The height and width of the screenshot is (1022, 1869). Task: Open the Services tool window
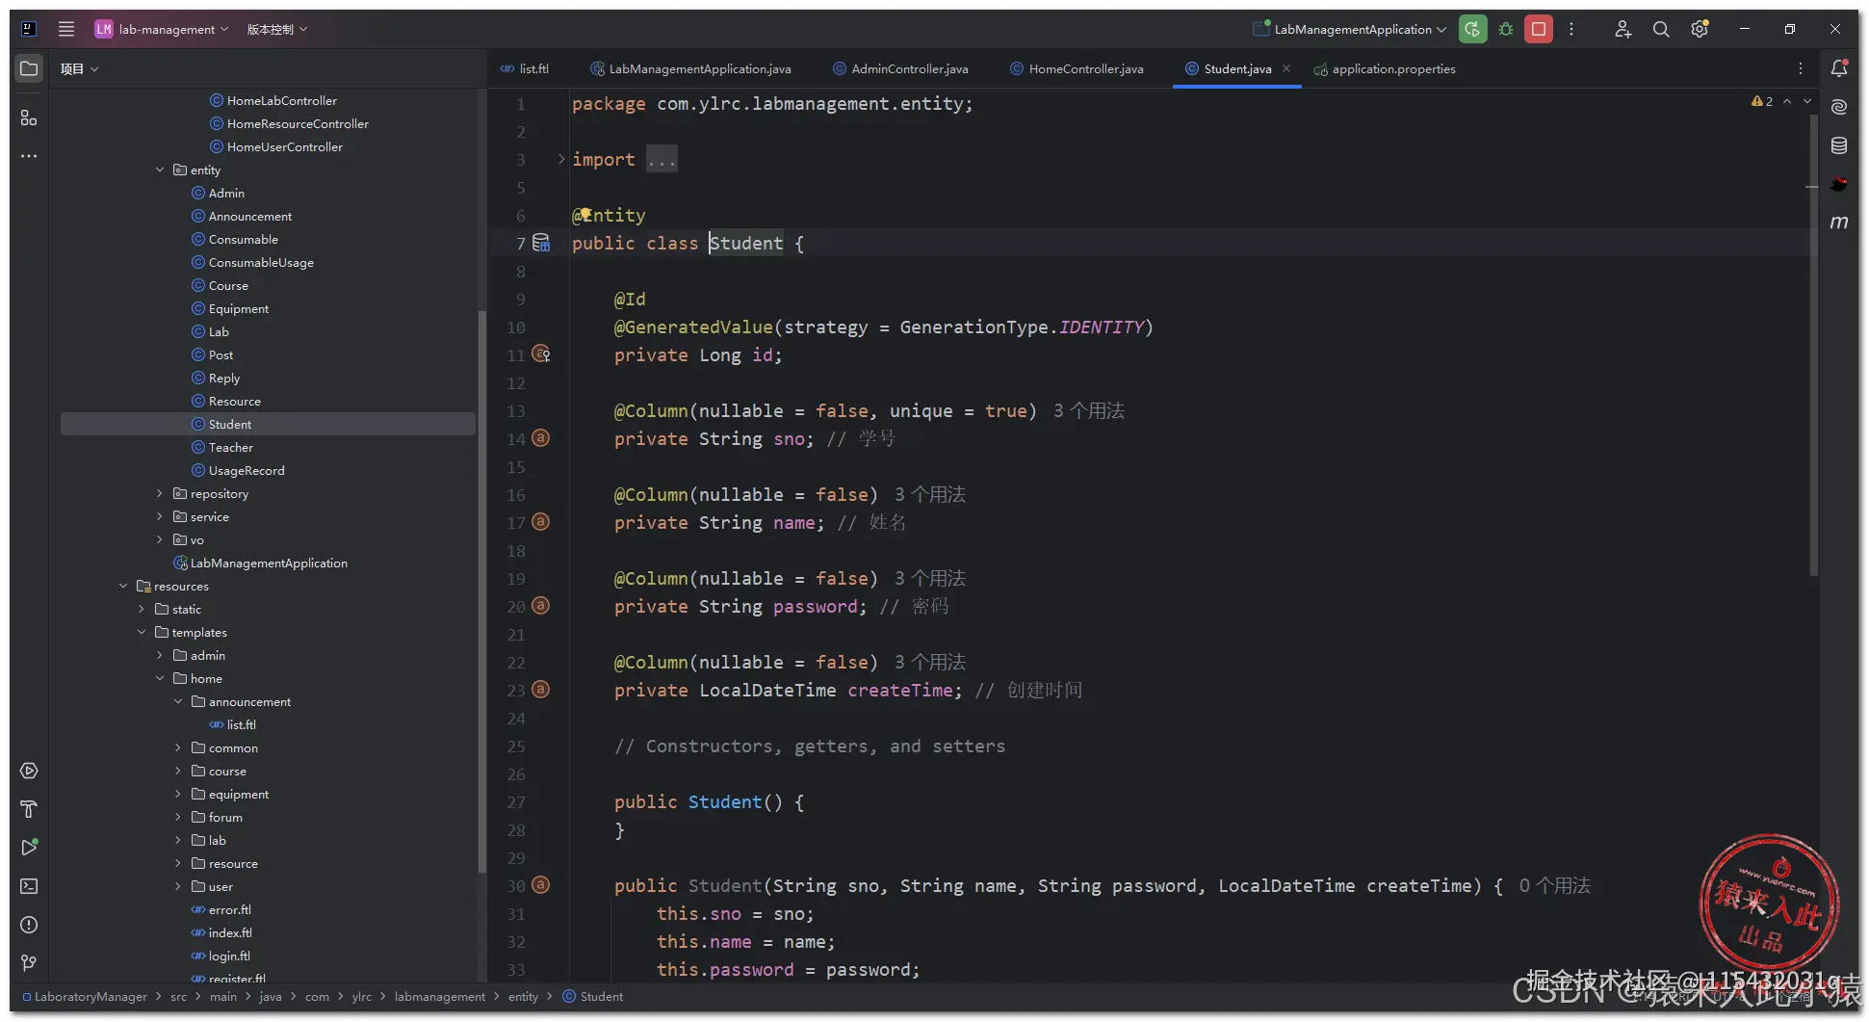pos(29,771)
